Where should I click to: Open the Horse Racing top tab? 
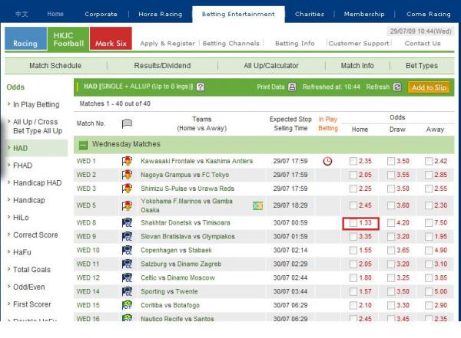point(159,14)
